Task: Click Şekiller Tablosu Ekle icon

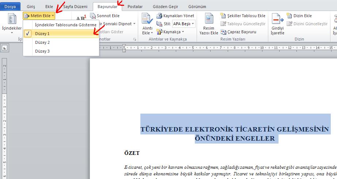Action: pos(223,16)
